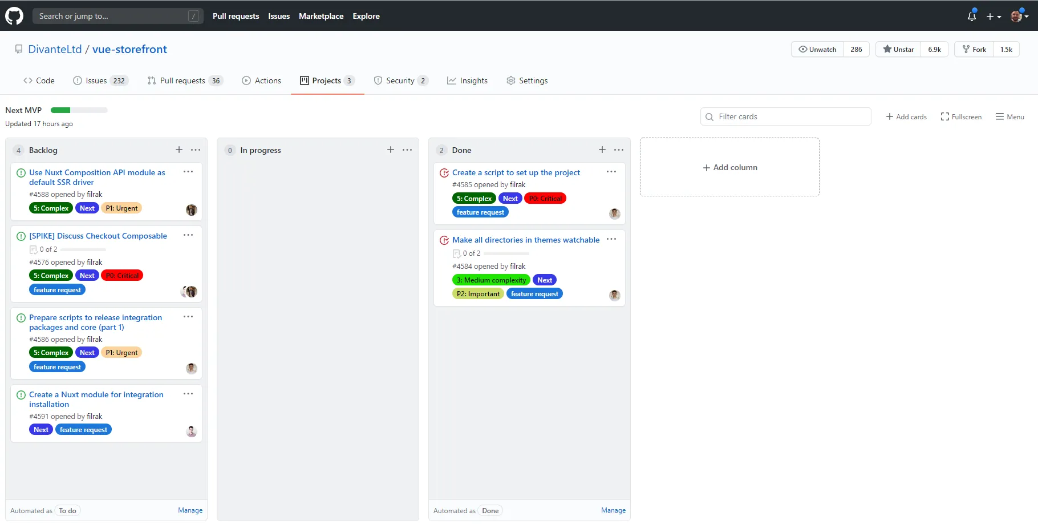Open the Actions tab

(x=261, y=80)
